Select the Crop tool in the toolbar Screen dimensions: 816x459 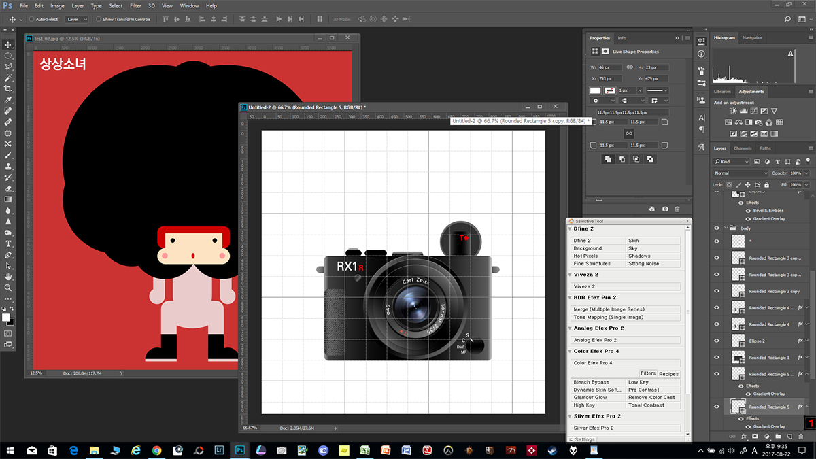(x=8, y=88)
